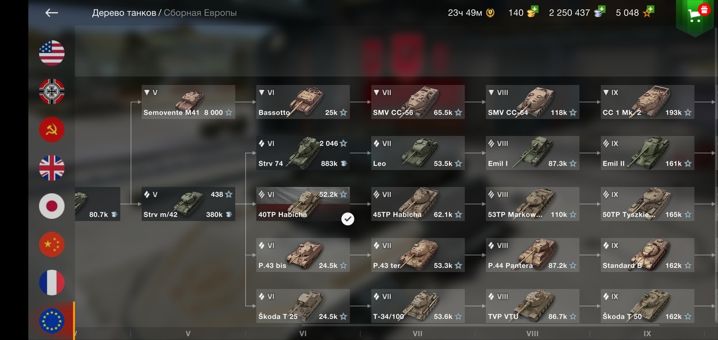Select the China flag nation
718x340 pixels.
tap(52, 244)
